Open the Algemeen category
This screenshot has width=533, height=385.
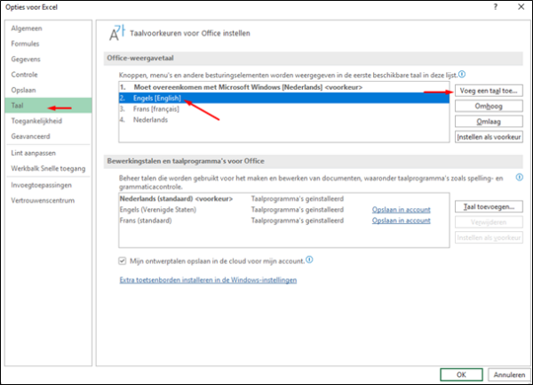click(25, 29)
